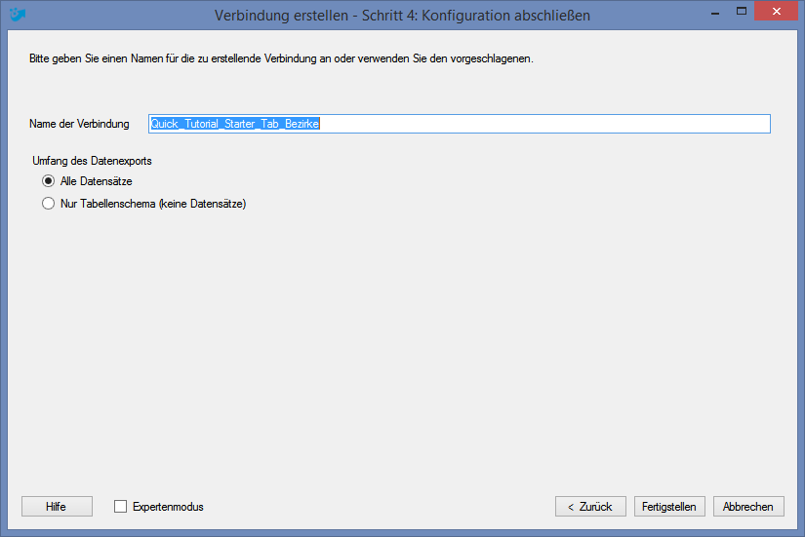Click the Alle Datensätze label text

[x=96, y=181]
